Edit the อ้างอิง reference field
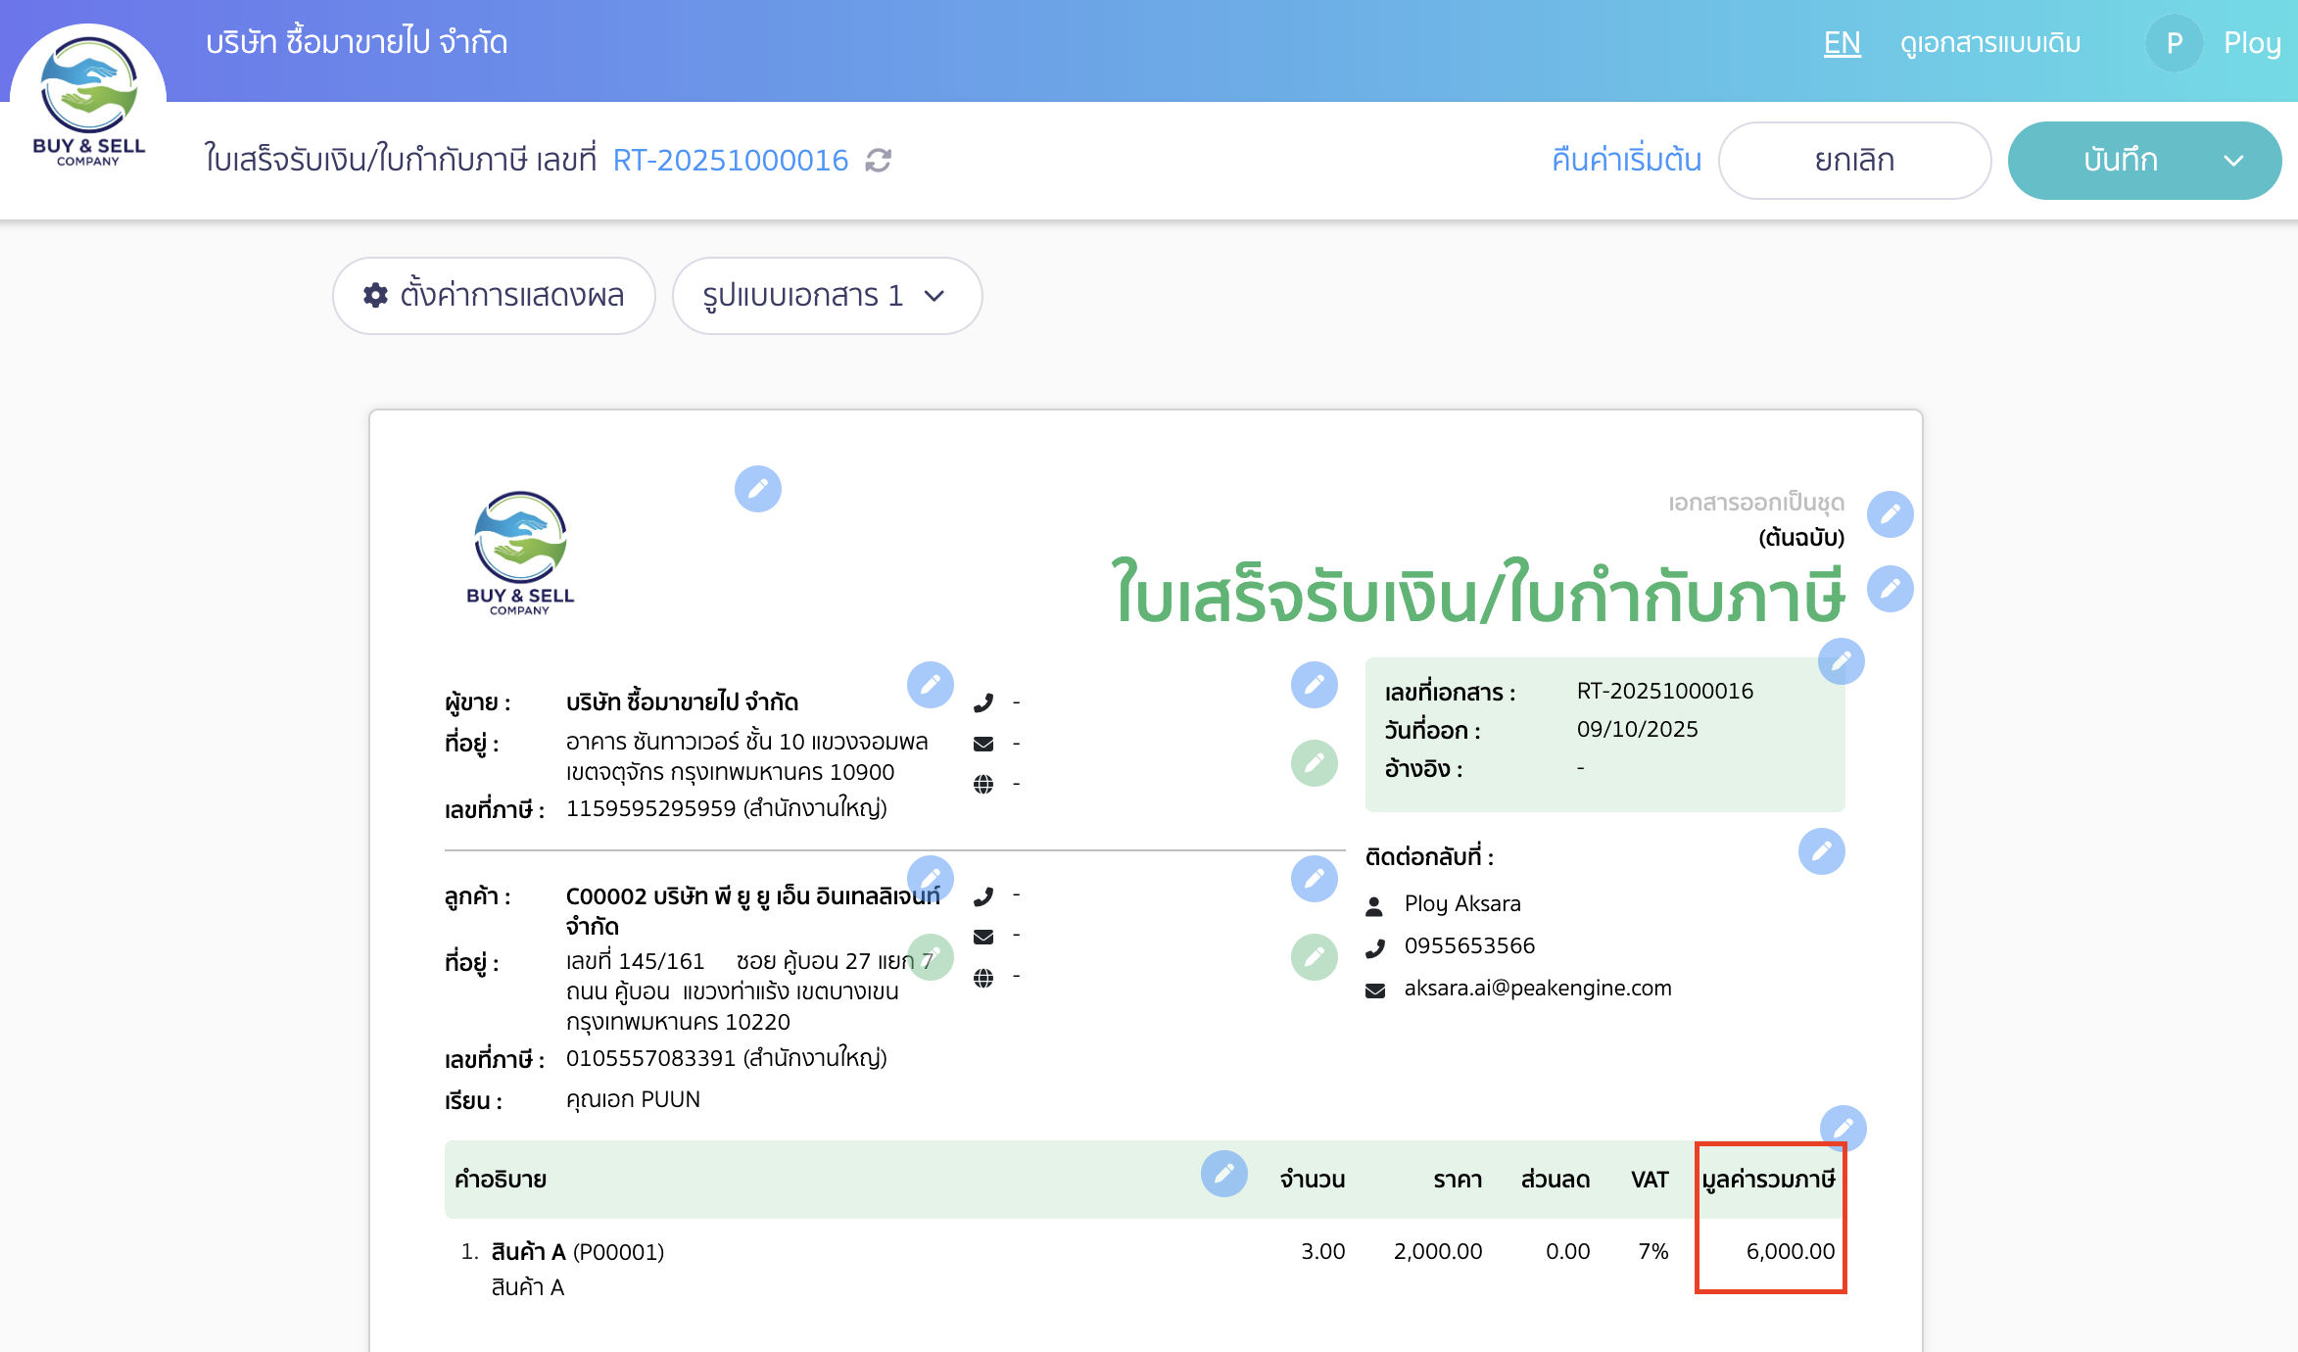2298x1352 pixels. pos(1314,762)
